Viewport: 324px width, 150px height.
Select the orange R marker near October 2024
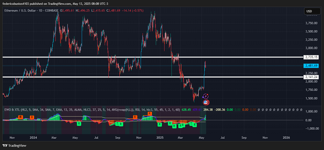pyautogui.click(x=135, y=117)
